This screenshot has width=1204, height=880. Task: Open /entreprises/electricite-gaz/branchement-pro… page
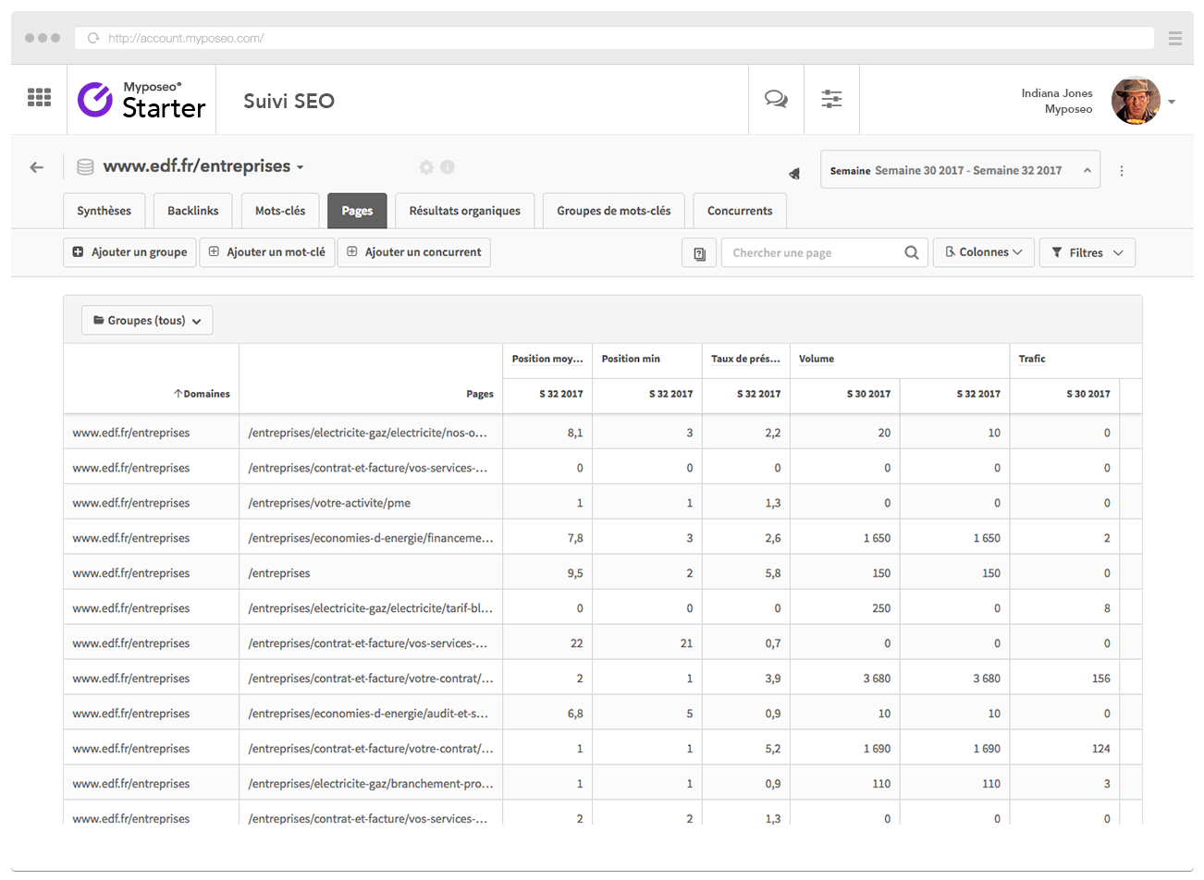(x=371, y=784)
